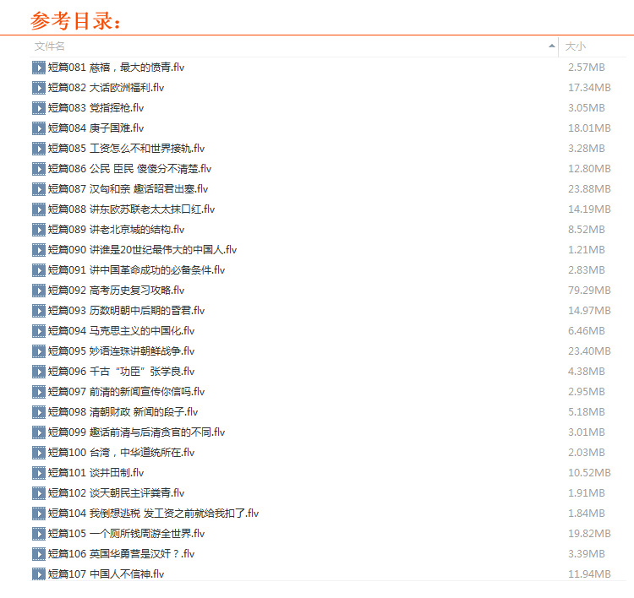Click the flv icon beside 短篇090
634x598 pixels.
39,250
